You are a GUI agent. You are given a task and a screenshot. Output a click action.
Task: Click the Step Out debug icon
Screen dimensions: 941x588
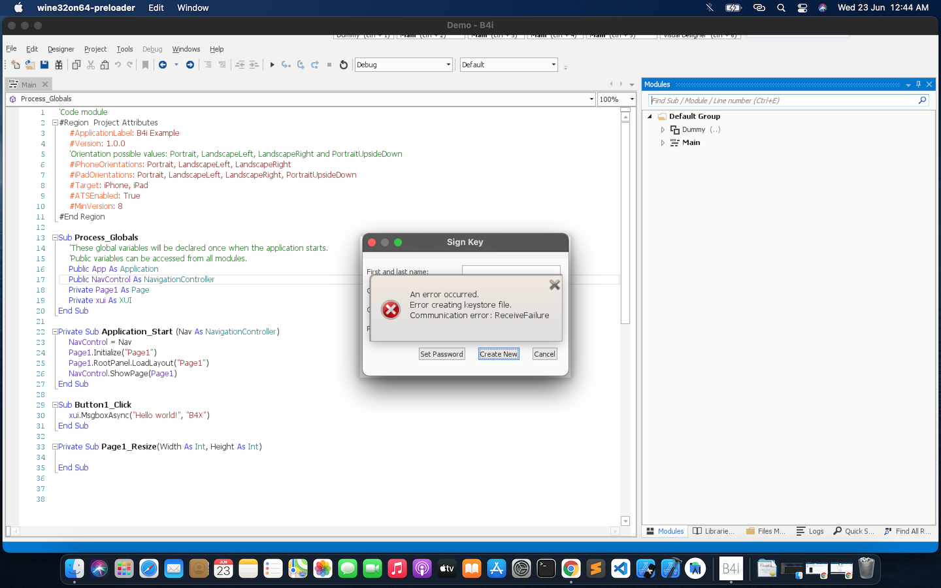(x=315, y=65)
